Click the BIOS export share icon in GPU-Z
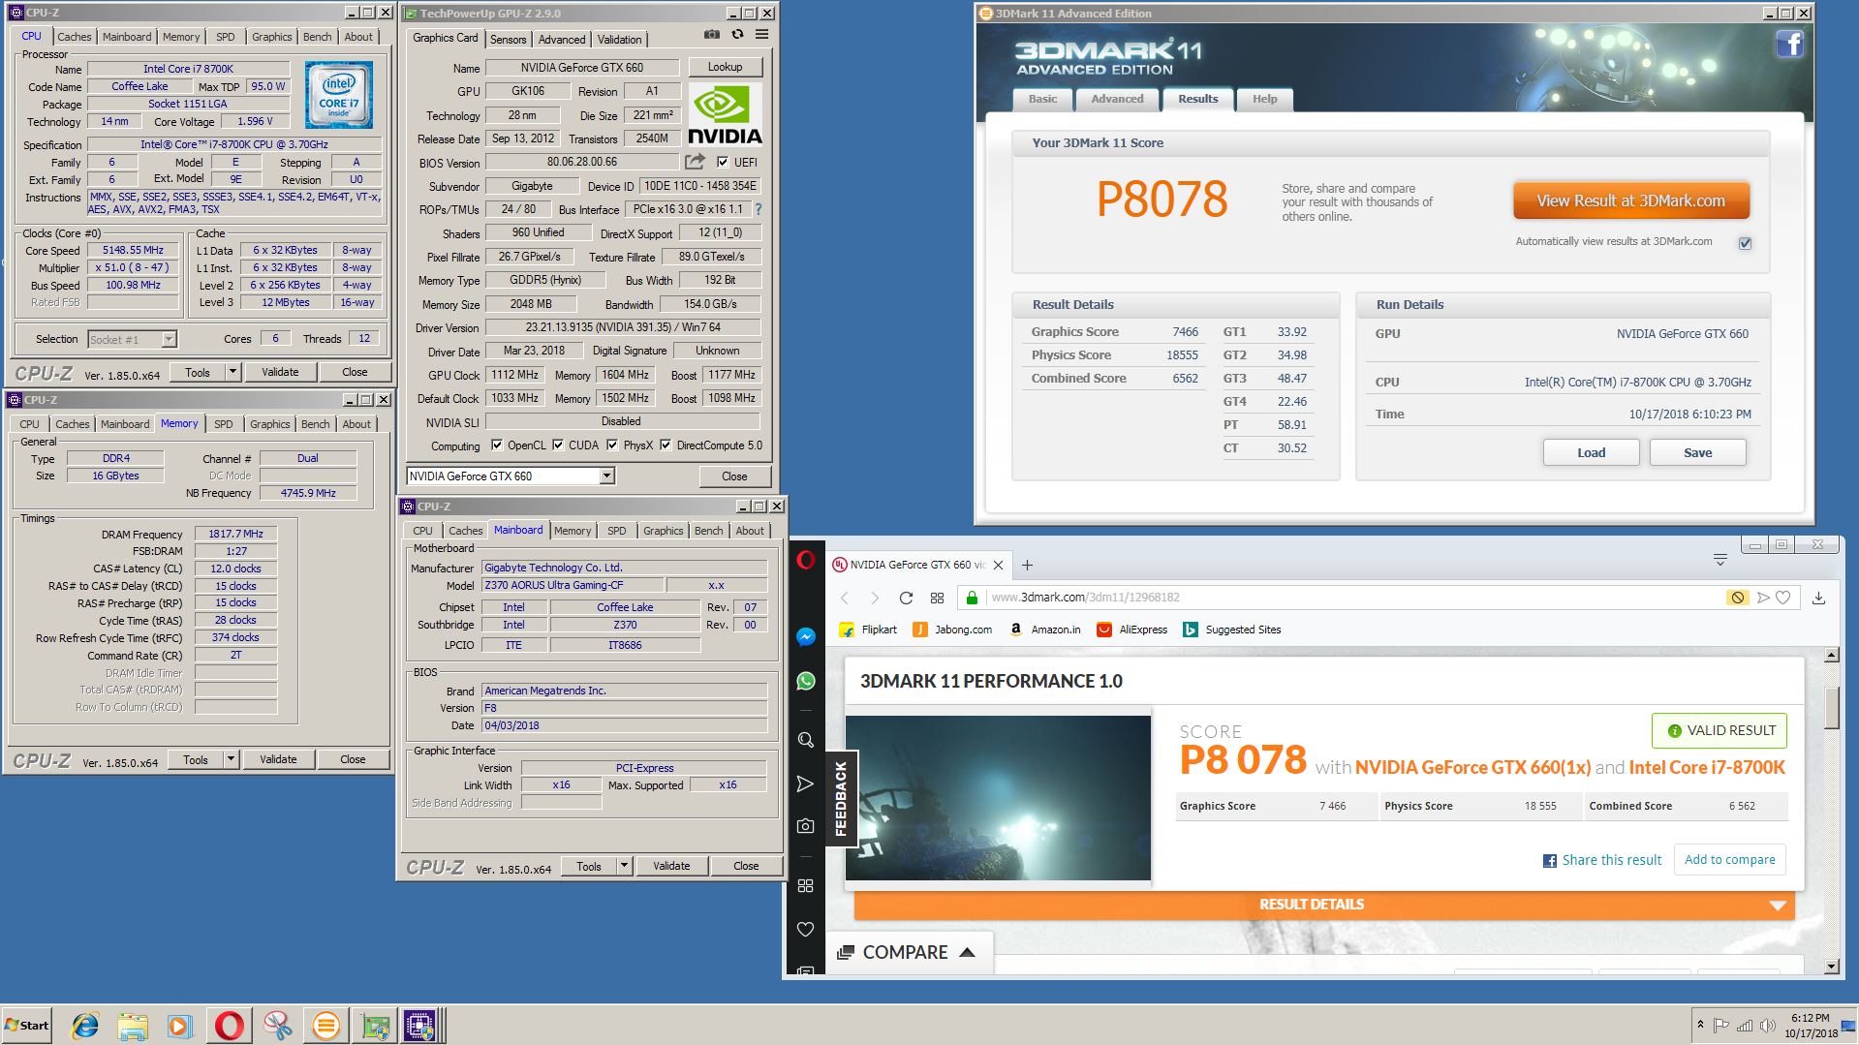 pyautogui.click(x=696, y=162)
